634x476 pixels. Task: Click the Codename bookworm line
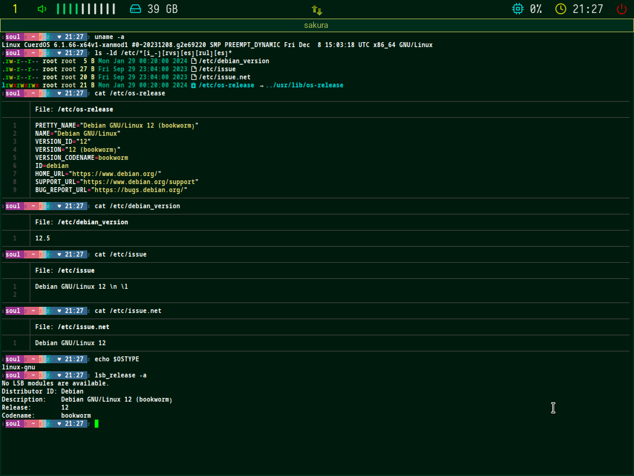[x=46, y=416]
